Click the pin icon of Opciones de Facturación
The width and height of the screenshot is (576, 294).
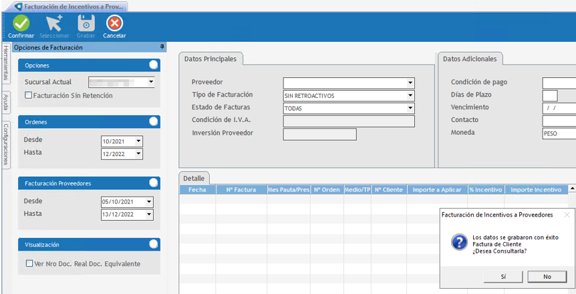[162, 47]
